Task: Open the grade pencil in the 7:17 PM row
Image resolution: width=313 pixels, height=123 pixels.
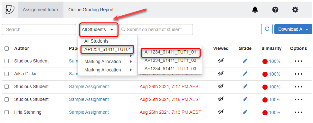Action: pyautogui.click(x=245, y=86)
